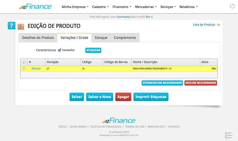
Task: Open the POLÍTICA DE PRIVACIDADE footer link
Action: pos(106,127)
